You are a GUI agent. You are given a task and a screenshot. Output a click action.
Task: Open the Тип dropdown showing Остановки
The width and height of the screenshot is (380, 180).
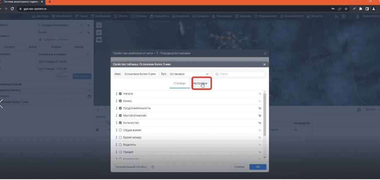(x=189, y=74)
